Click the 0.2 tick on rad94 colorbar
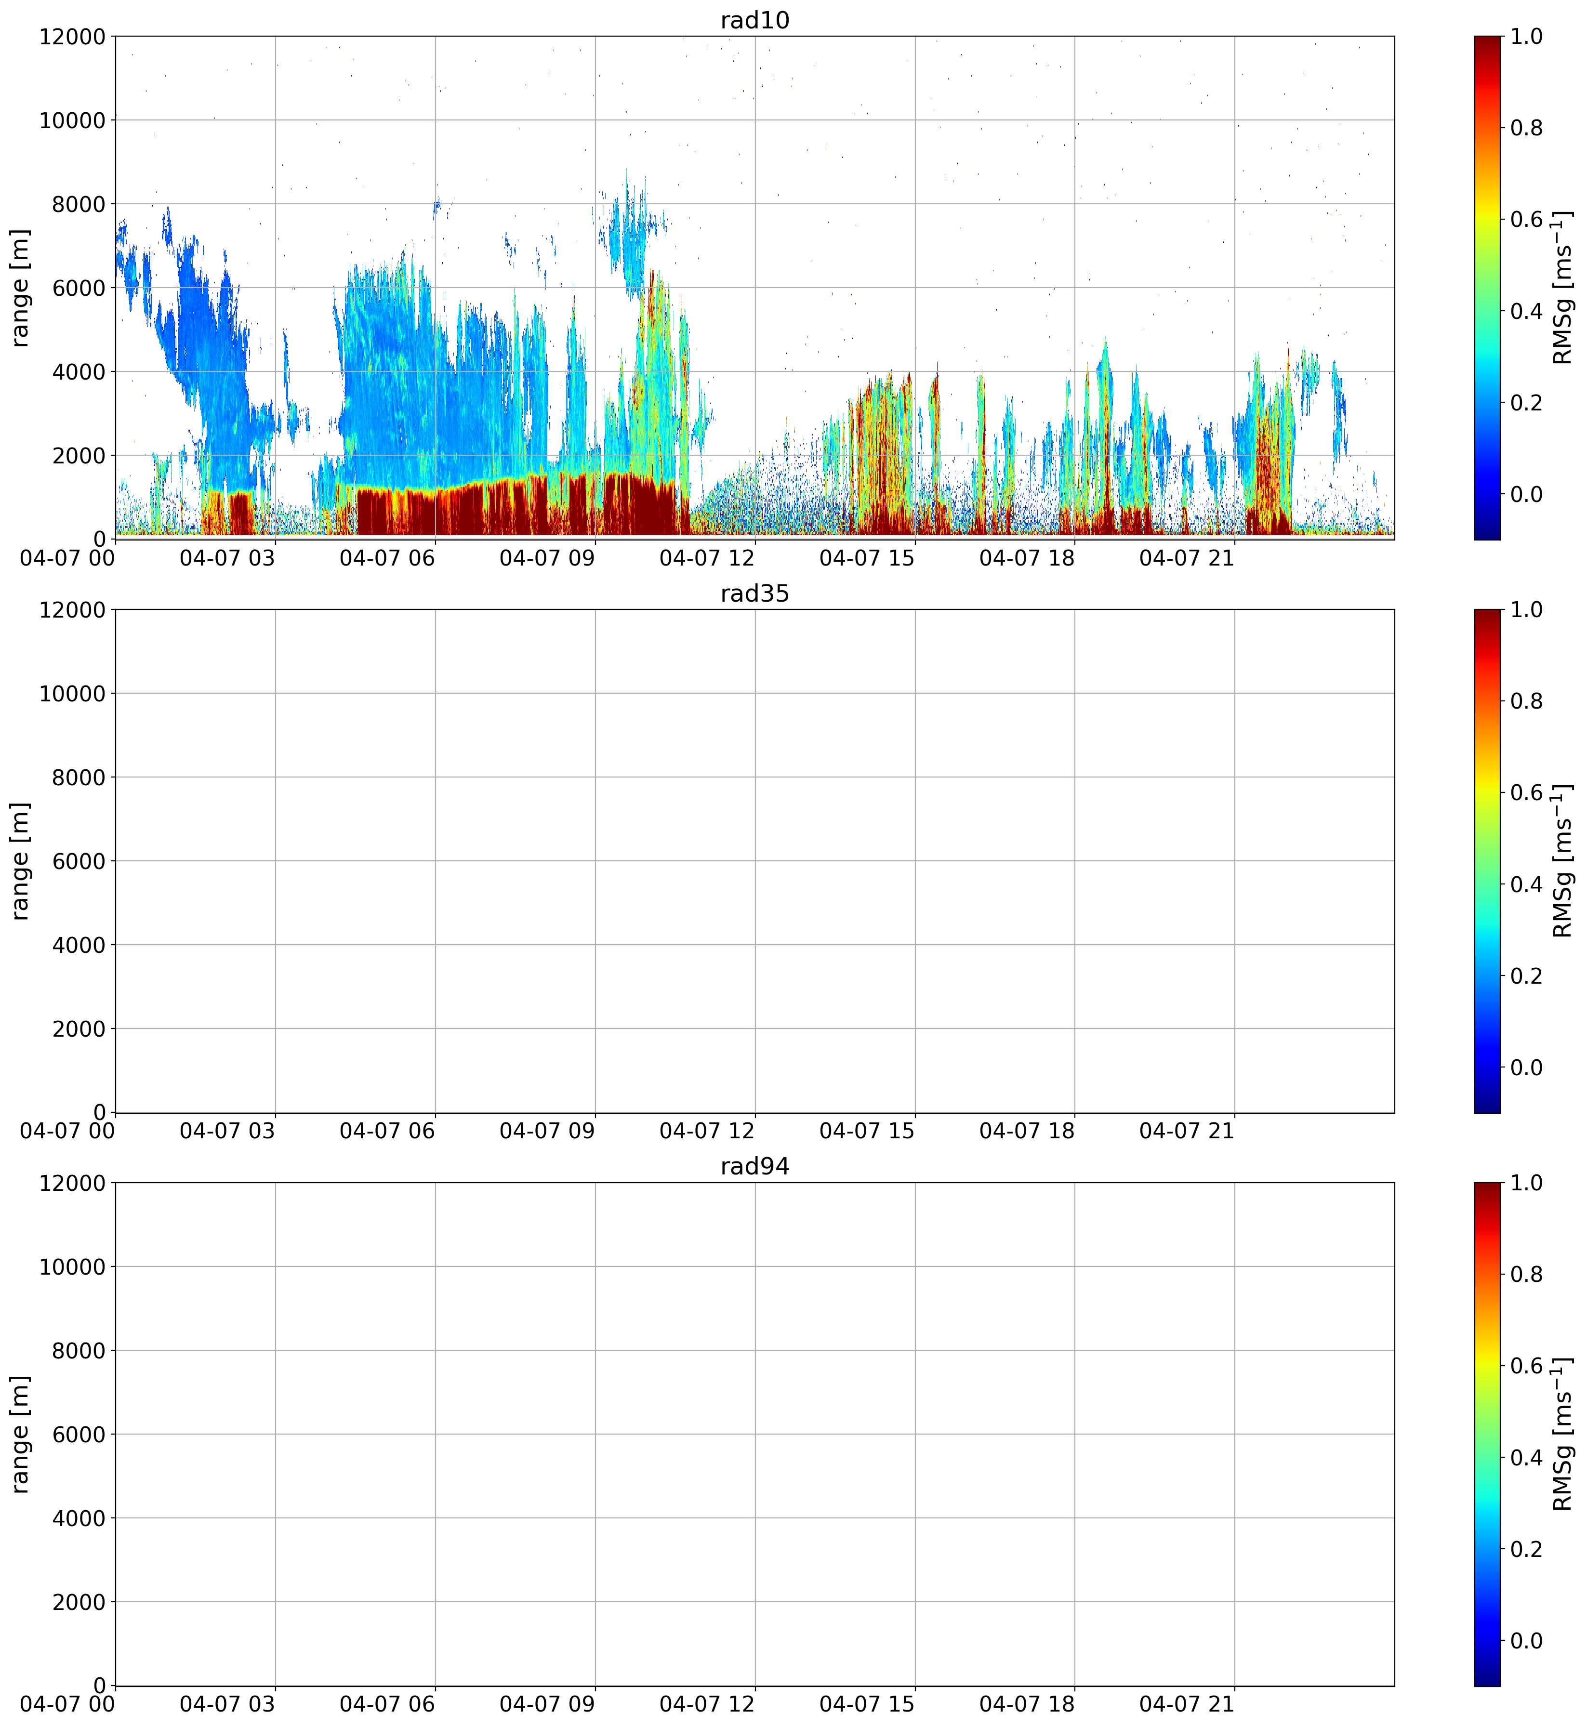 click(1526, 1548)
